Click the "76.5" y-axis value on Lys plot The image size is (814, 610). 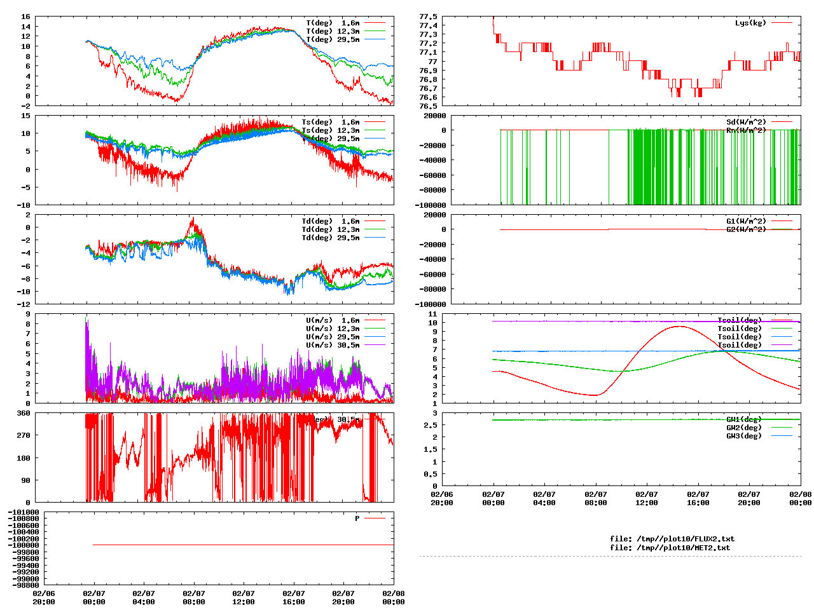click(428, 106)
